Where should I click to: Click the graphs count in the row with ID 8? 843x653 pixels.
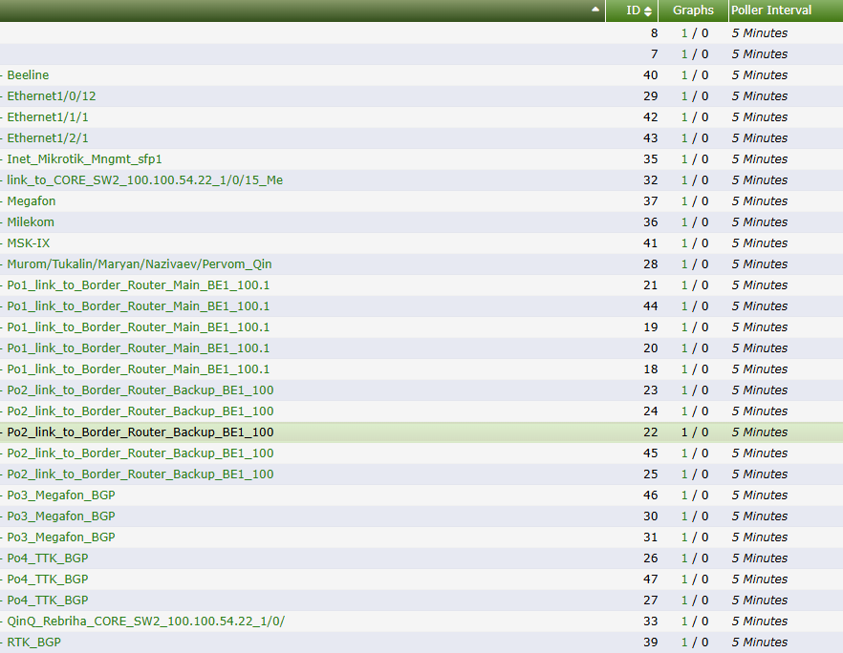[x=684, y=33]
